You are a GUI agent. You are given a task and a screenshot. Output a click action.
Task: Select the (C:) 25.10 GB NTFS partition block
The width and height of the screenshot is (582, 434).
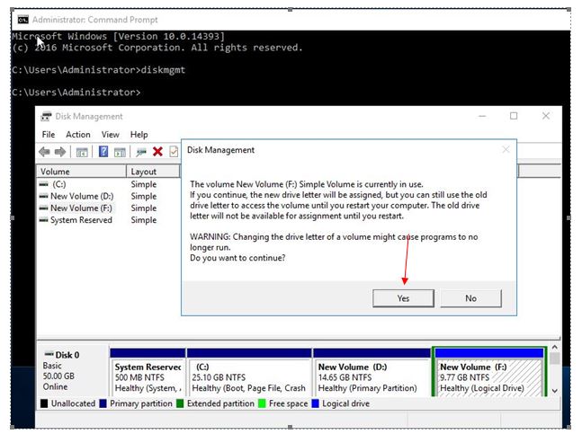[x=249, y=372]
